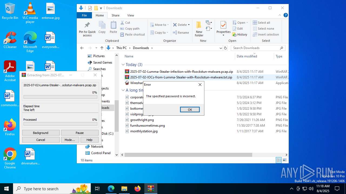346x194 pixels.
Task: Select Network in navigation pane
Action: point(97,147)
